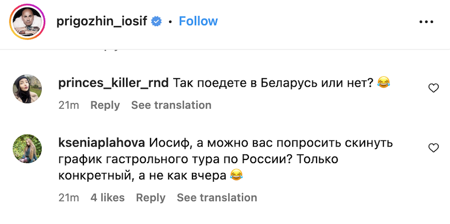Reply to the princes_killer_rnd comment
This screenshot has width=450, height=224.
pos(105,105)
